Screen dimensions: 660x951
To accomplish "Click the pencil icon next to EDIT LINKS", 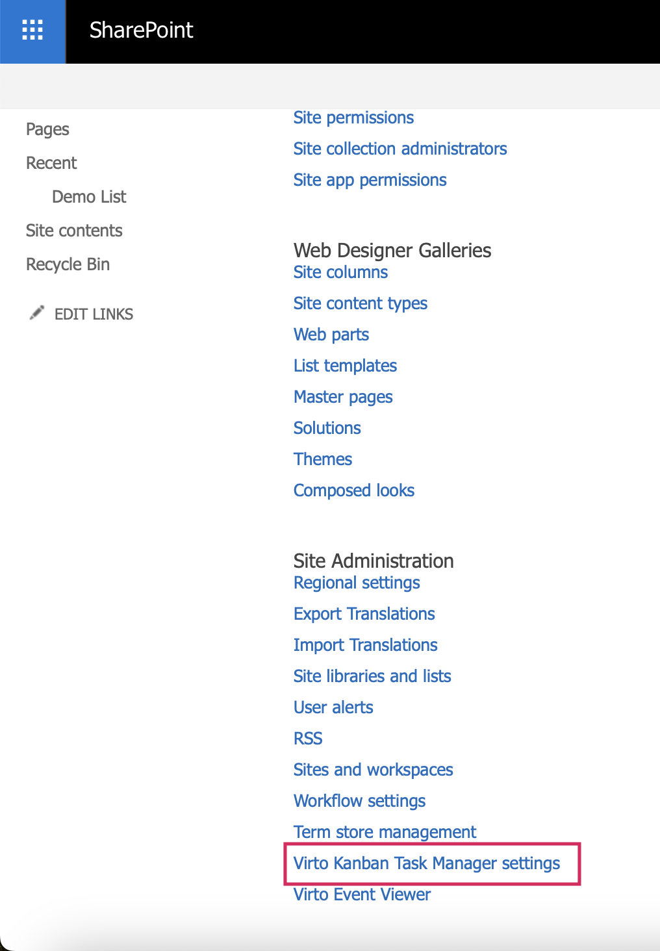I will tap(37, 314).
